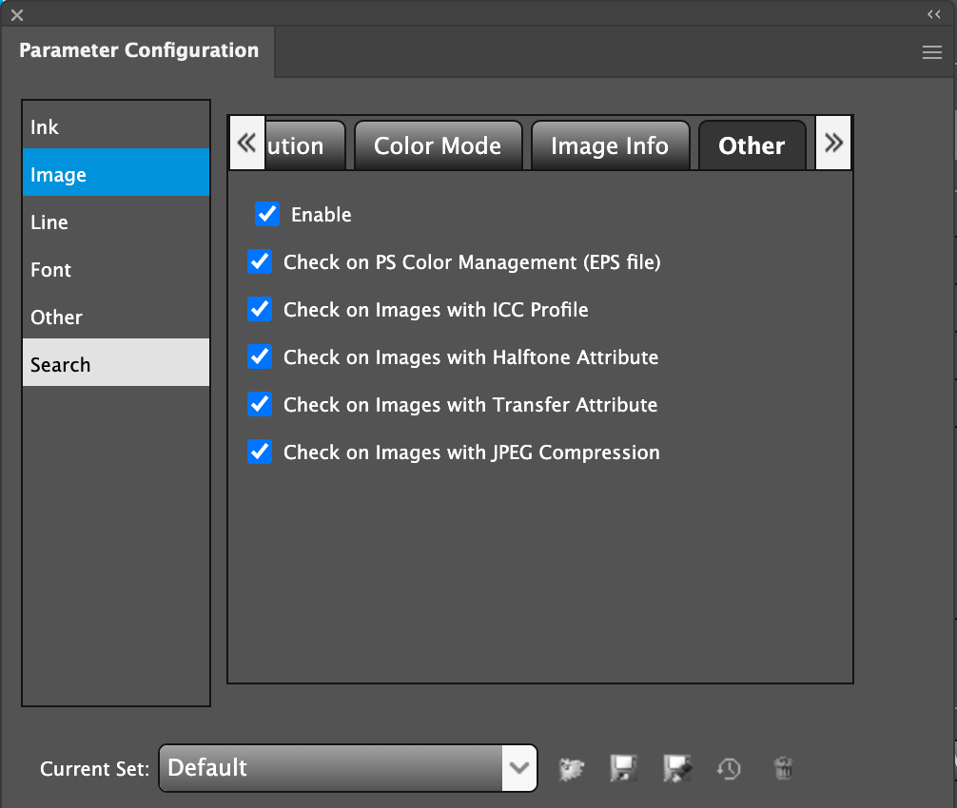Open the Current Set dropdown
The height and width of the screenshot is (808, 957).
(x=519, y=768)
